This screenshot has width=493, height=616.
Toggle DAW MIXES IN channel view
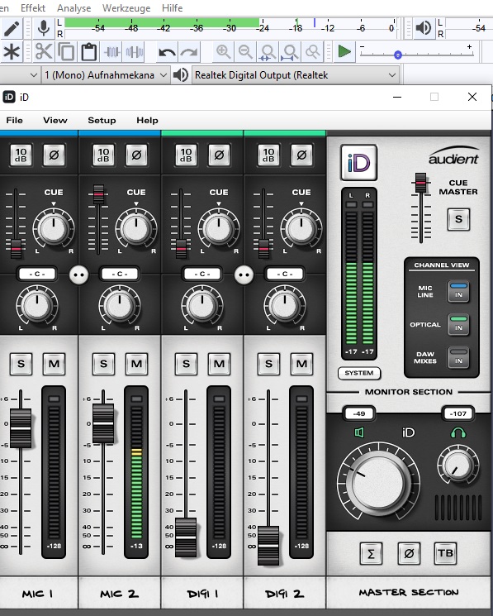click(458, 357)
